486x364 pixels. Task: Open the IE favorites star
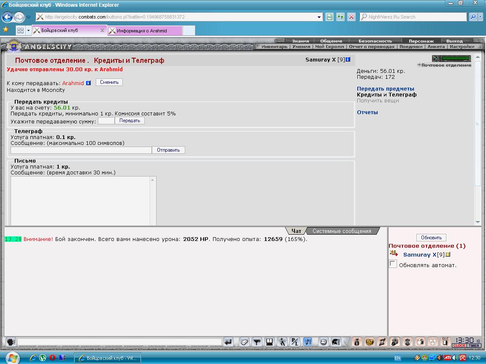click(5, 30)
